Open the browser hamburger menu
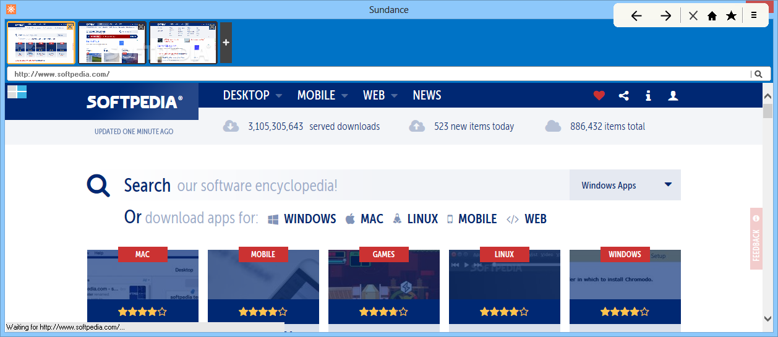Image resolution: width=778 pixels, height=337 pixels. point(754,15)
